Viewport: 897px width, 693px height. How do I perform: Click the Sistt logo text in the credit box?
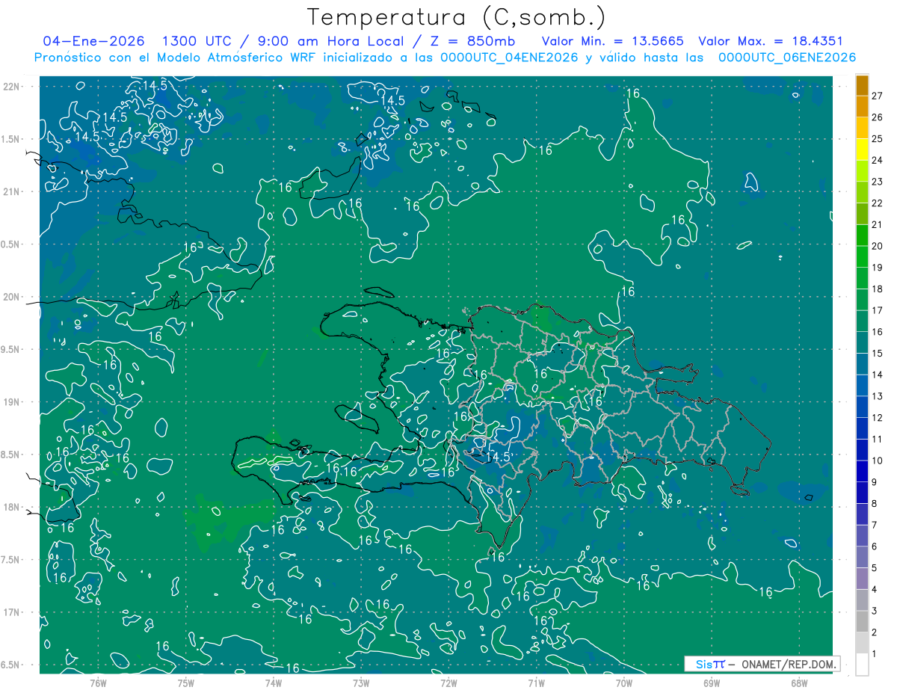point(710,664)
